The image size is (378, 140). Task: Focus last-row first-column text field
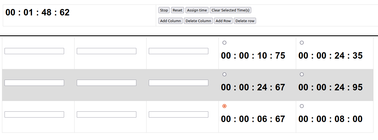click(x=34, y=114)
